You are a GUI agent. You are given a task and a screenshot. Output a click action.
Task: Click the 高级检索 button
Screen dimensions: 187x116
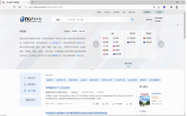[149, 19]
